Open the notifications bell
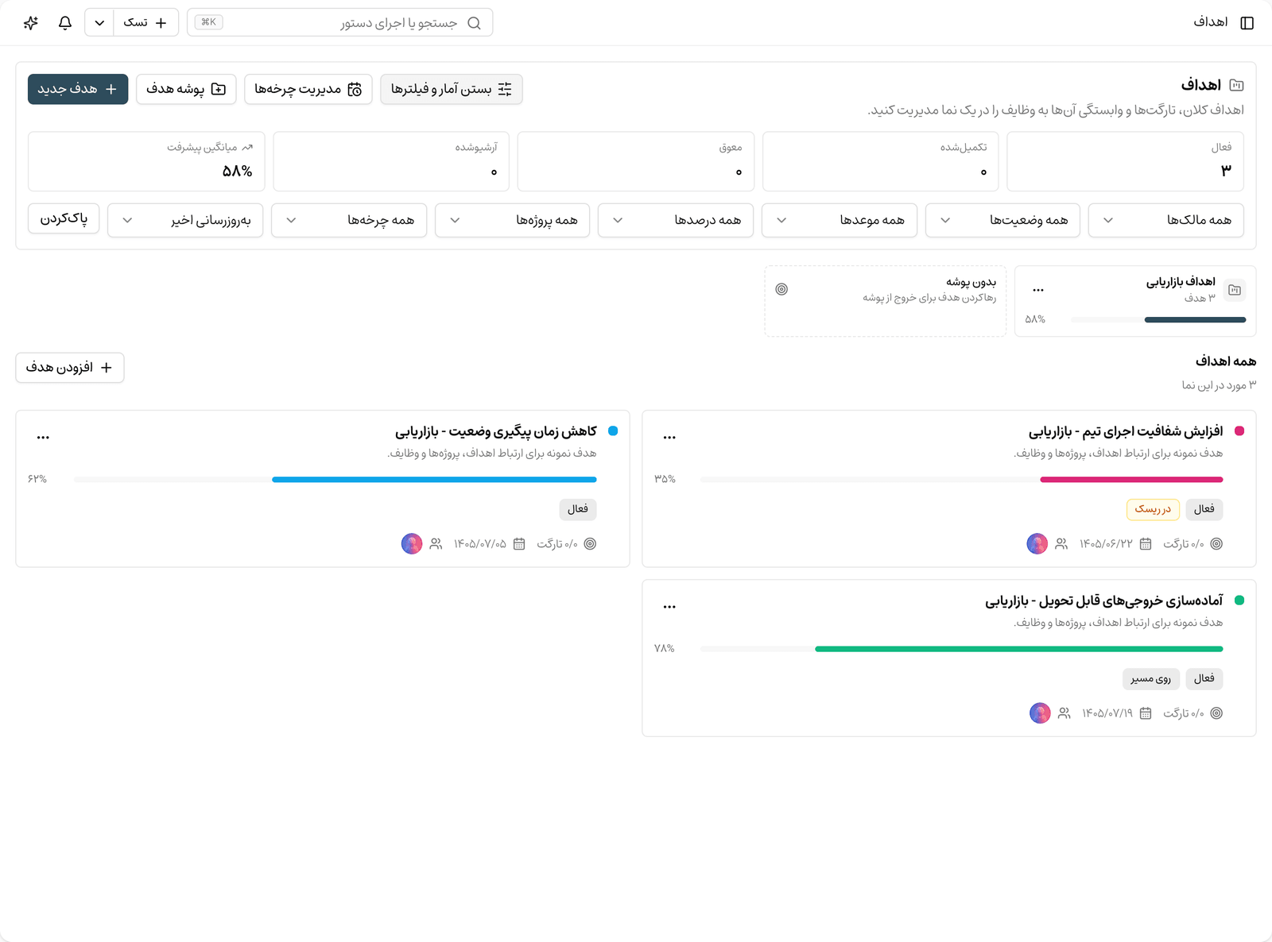 (65, 23)
